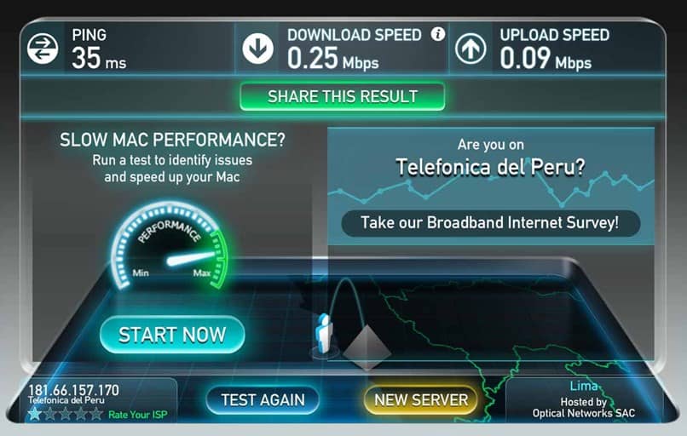Click the performance gauge dial
The width and height of the screenshot is (687, 436).
(169, 246)
